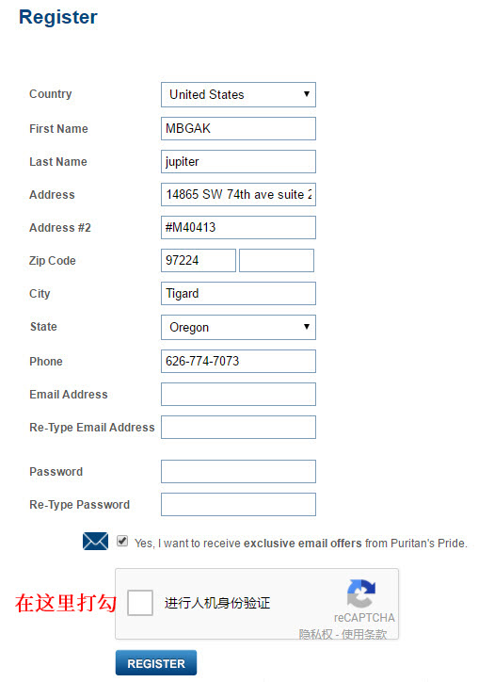Focus the City field containing Tigard
Screen dimensions: 494x682
[x=238, y=294]
